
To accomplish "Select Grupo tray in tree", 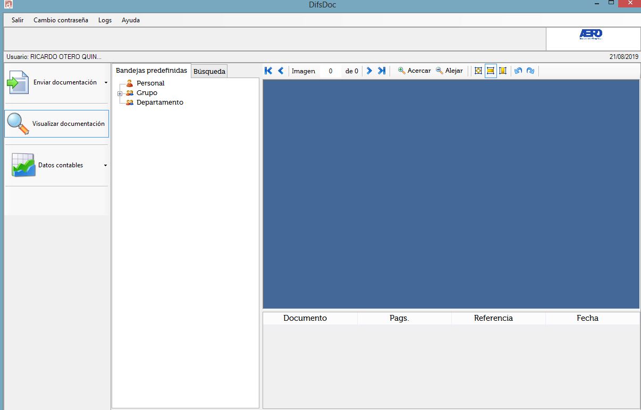I will point(147,92).
